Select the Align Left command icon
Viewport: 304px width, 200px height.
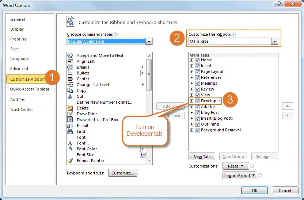70,61
